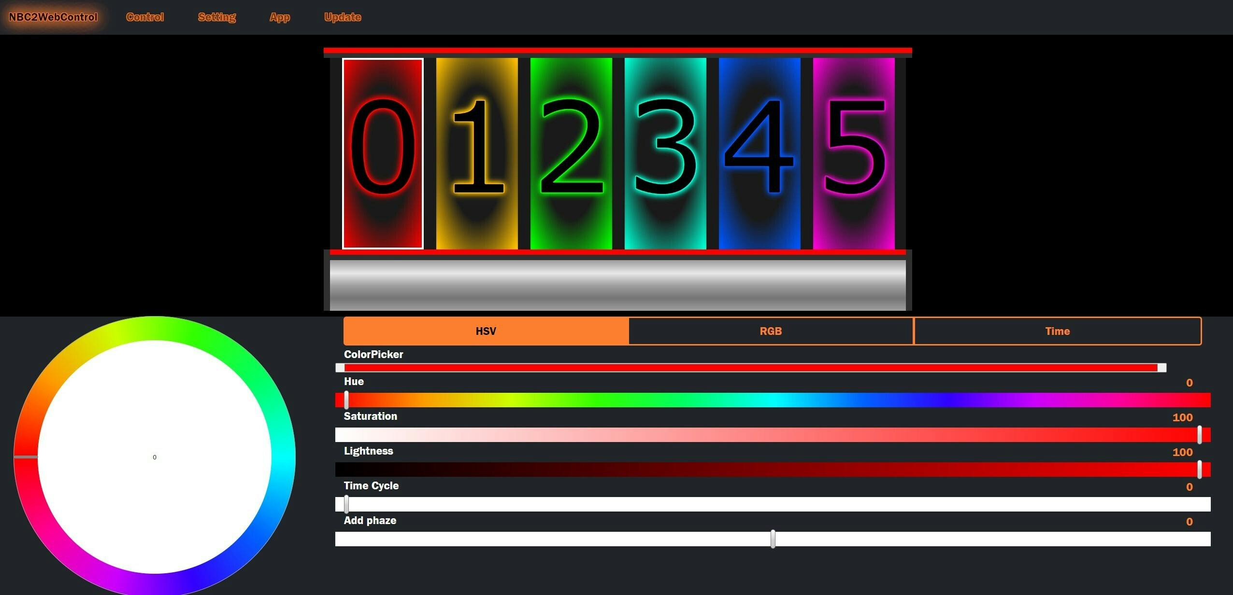Viewport: 1233px width, 595px height.
Task: Click the Add phaze slider handle
Action: point(773,539)
